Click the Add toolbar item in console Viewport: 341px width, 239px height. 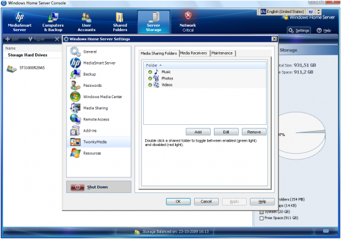12,39
